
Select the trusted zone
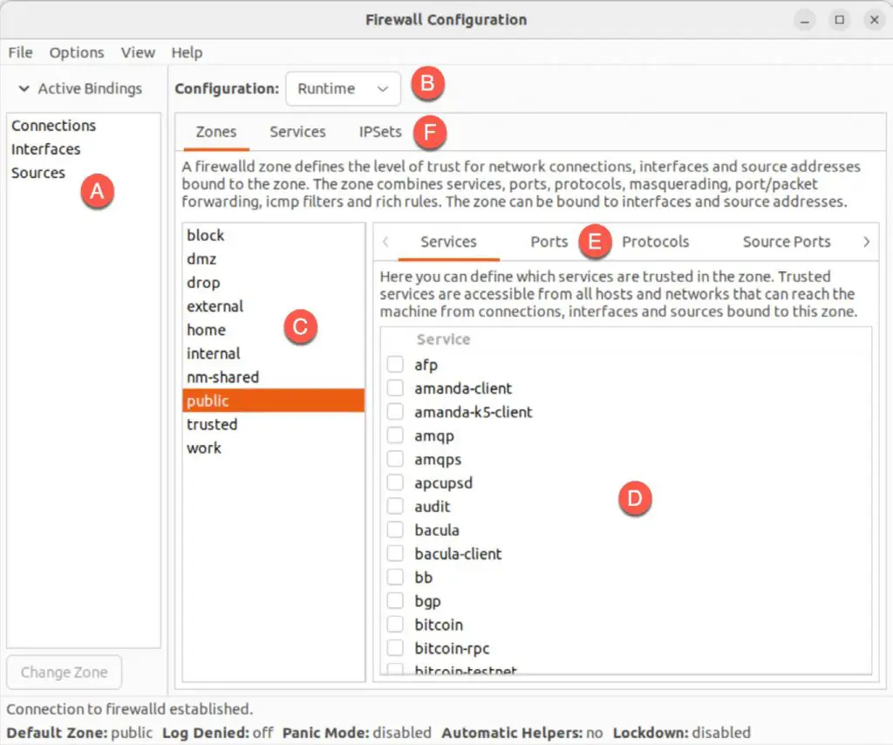pos(212,424)
